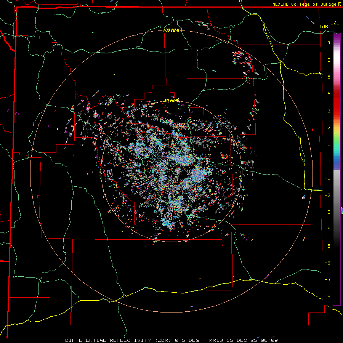
Task: Click the DZD product label
Action: click(335, 23)
